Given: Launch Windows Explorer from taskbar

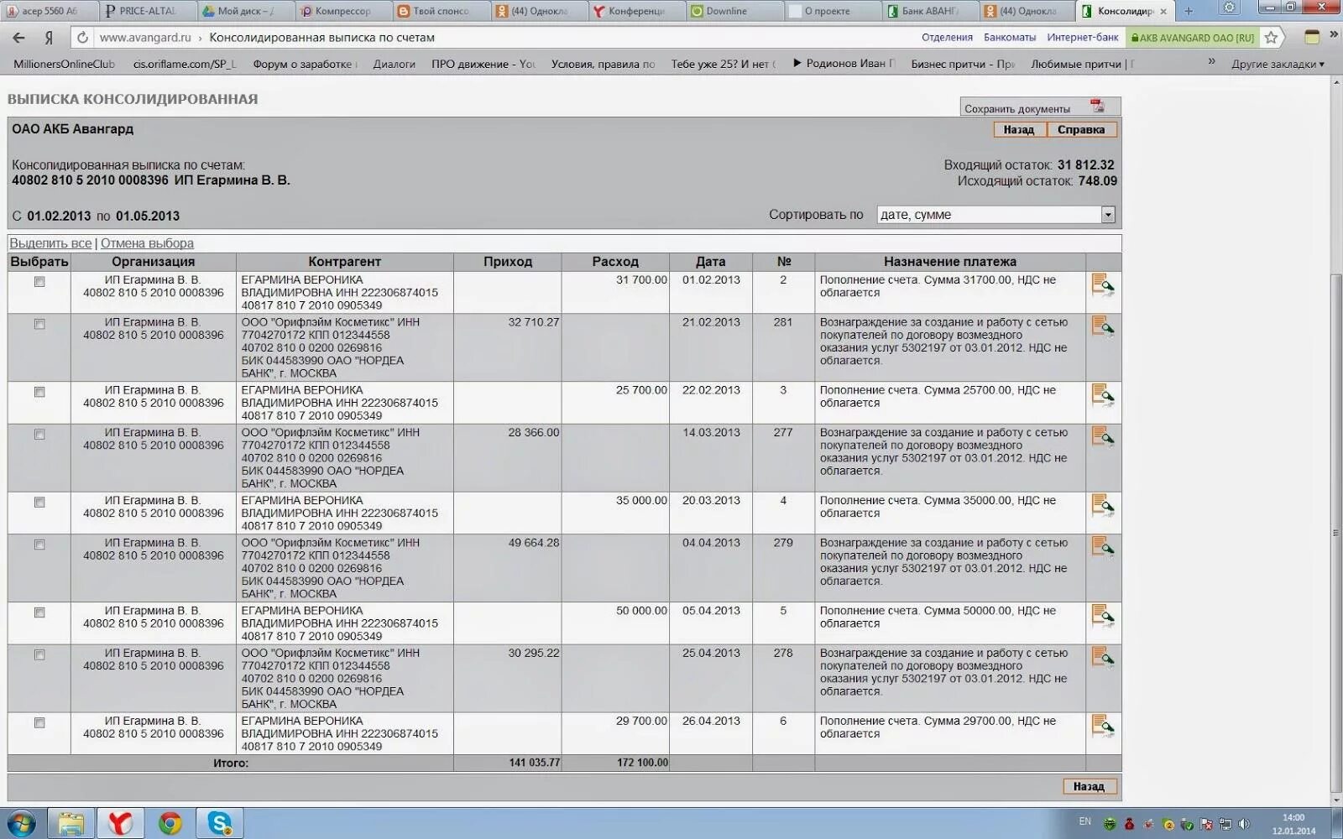Looking at the screenshot, I should point(71,824).
